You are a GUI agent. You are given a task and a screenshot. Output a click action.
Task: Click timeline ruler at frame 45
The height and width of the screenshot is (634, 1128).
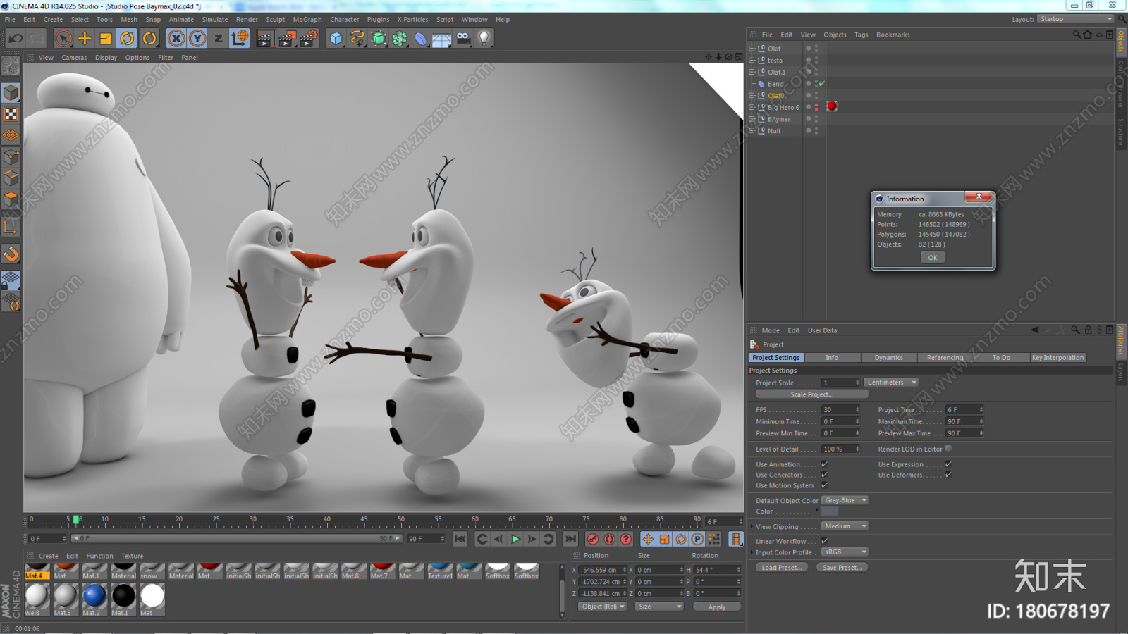364,521
